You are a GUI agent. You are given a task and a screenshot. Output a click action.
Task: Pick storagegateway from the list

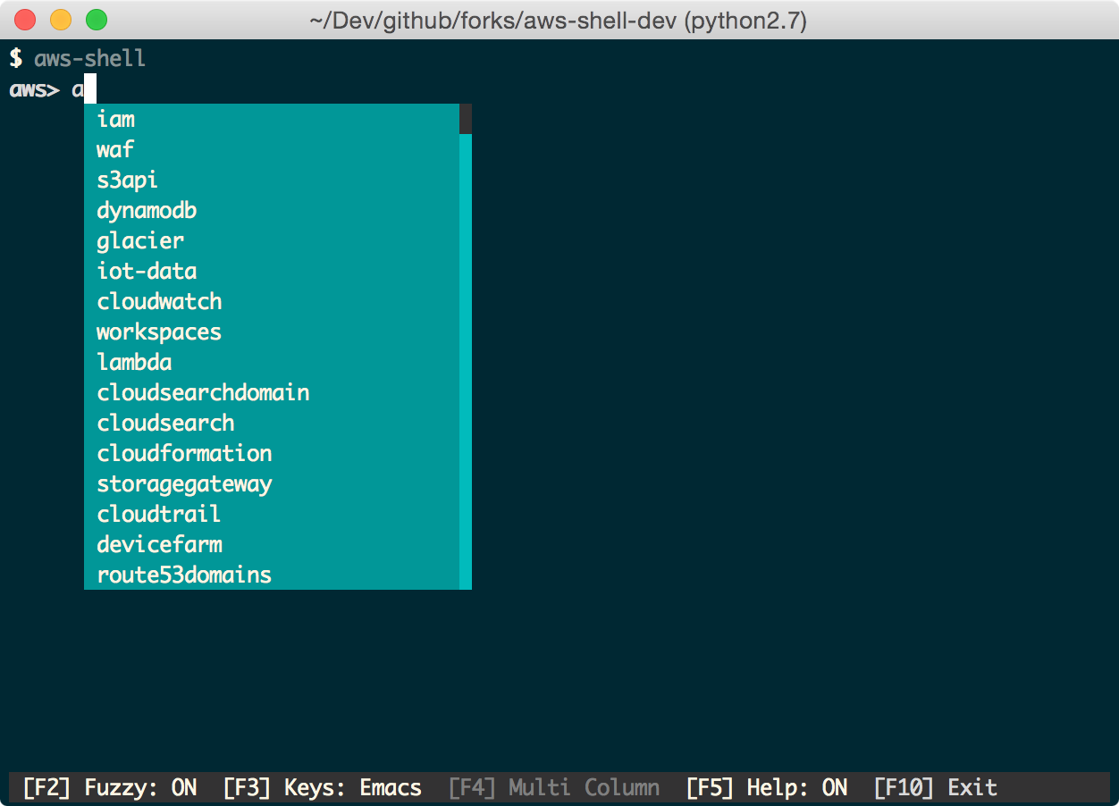(x=272, y=483)
